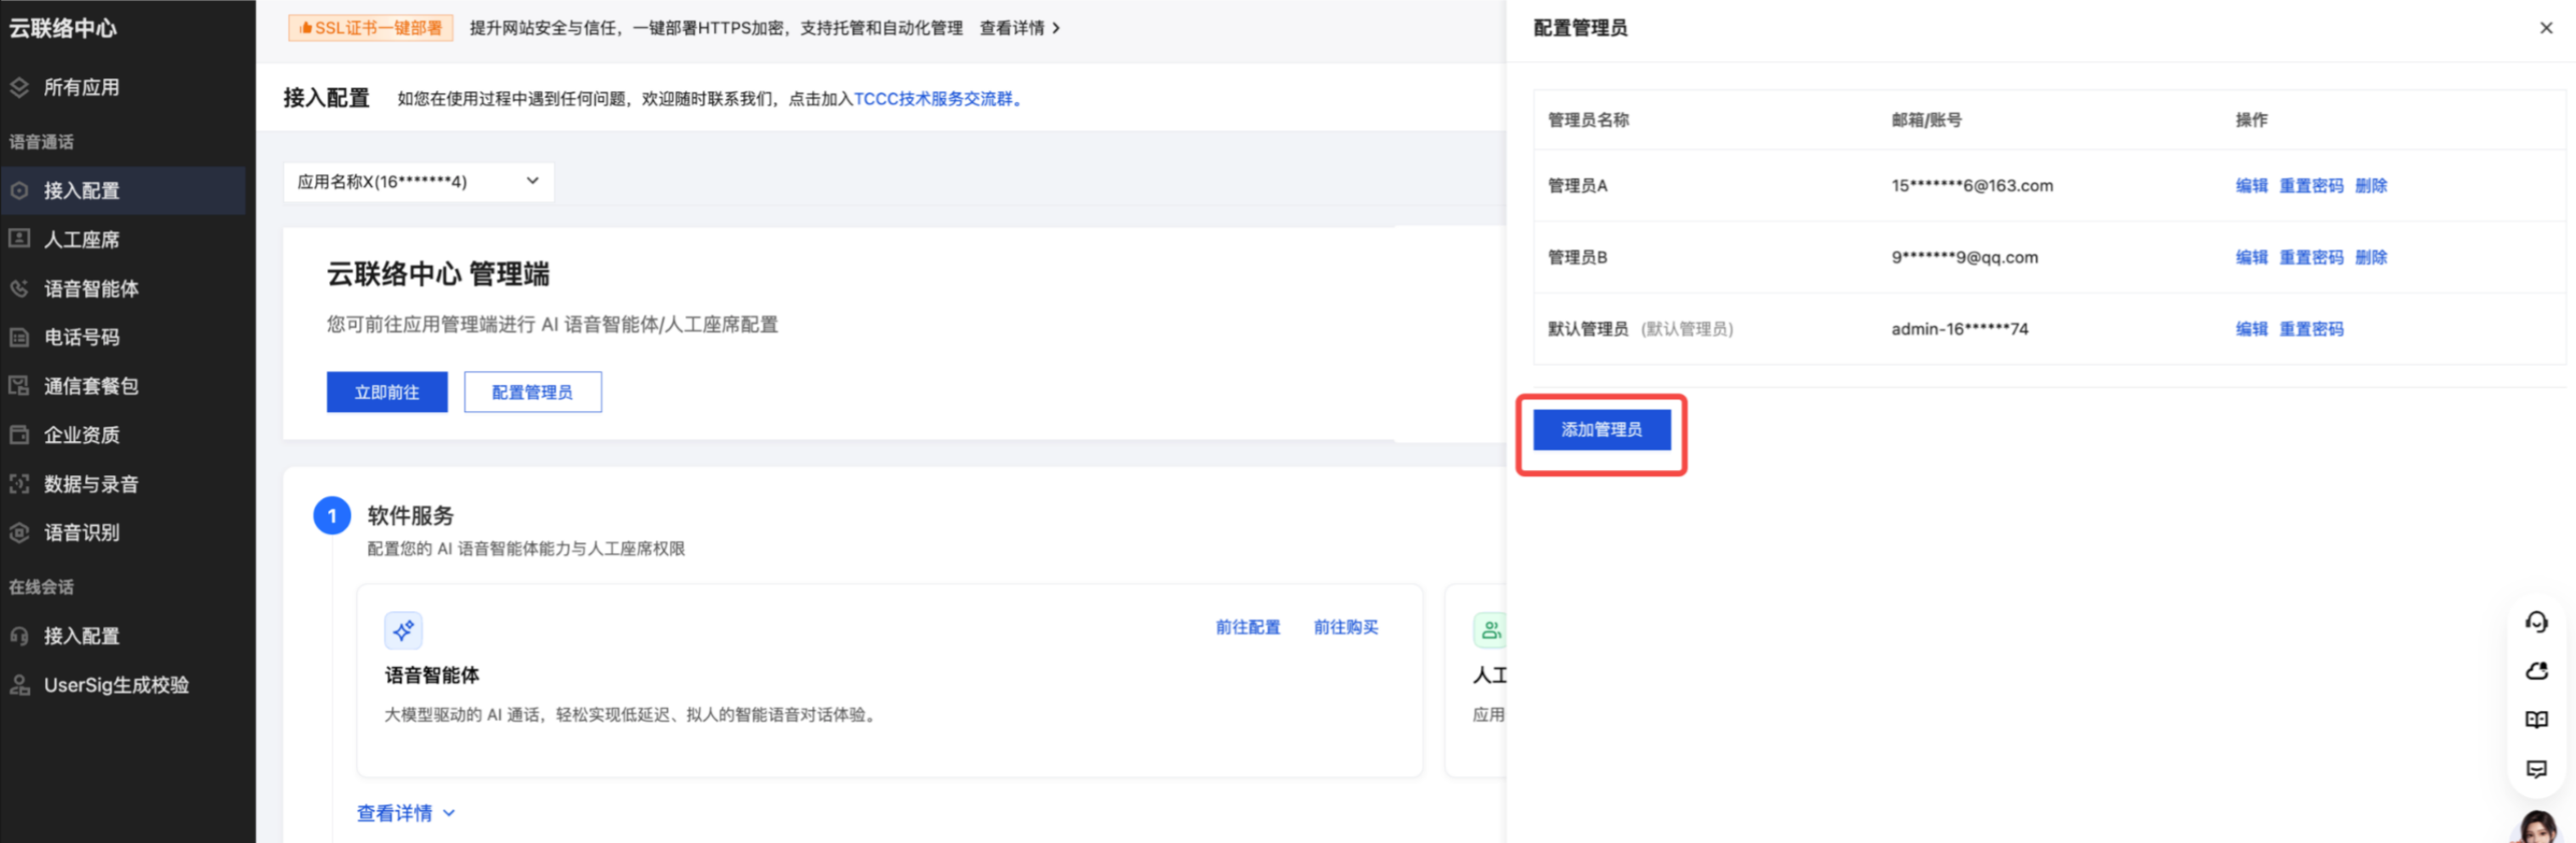Click the 所有应用 layers icon
This screenshot has height=843, width=2576.
(x=19, y=87)
